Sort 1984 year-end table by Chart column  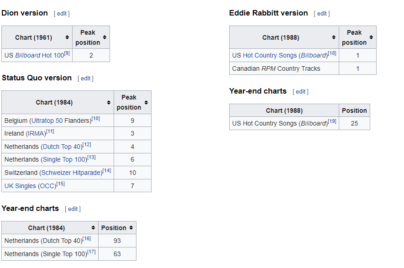click(x=93, y=228)
